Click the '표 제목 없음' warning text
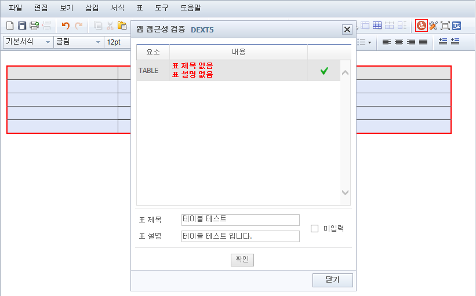 (x=192, y=66)
